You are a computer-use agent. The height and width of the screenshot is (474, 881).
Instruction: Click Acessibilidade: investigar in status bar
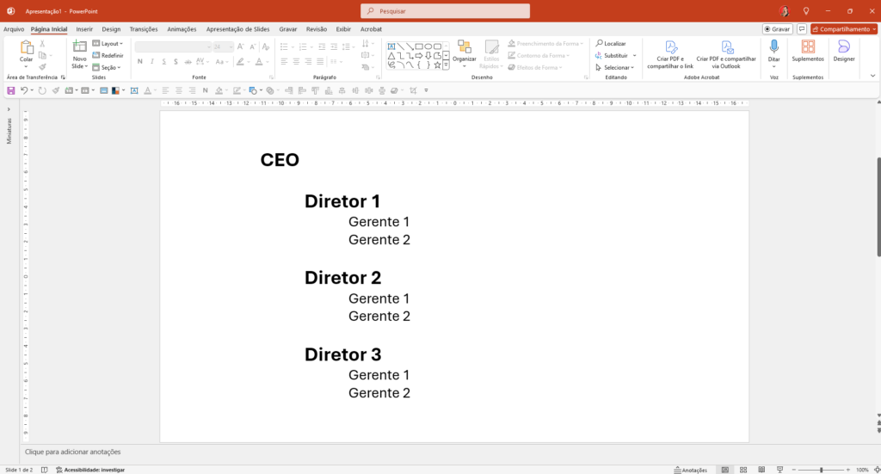90,470
